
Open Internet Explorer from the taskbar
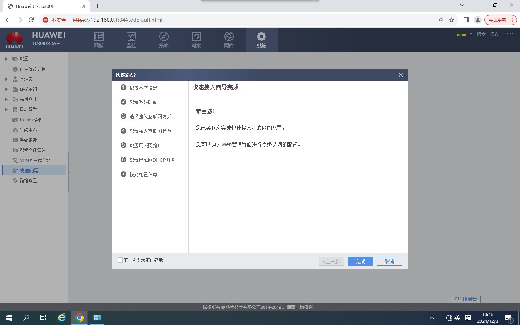tap(62, 318)
